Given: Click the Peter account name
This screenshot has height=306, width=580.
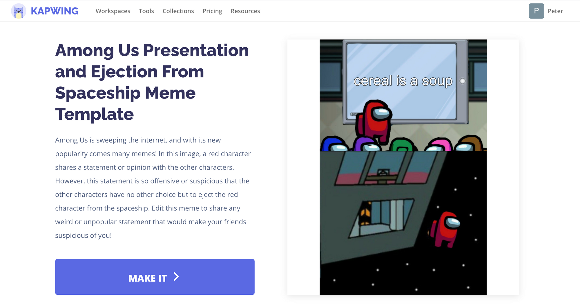Looking at the screenshot, I should 555,11.
